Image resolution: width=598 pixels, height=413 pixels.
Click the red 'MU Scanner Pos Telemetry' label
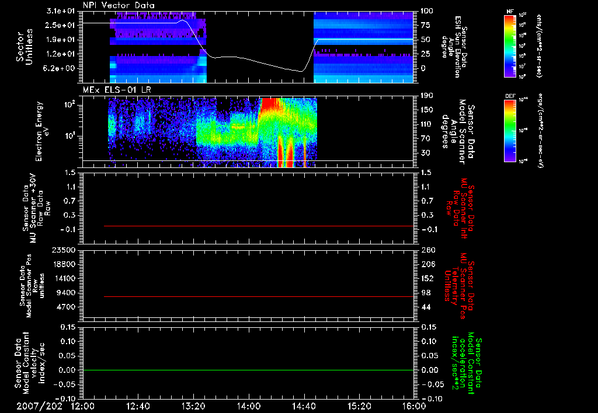click(x=459, y=286)
